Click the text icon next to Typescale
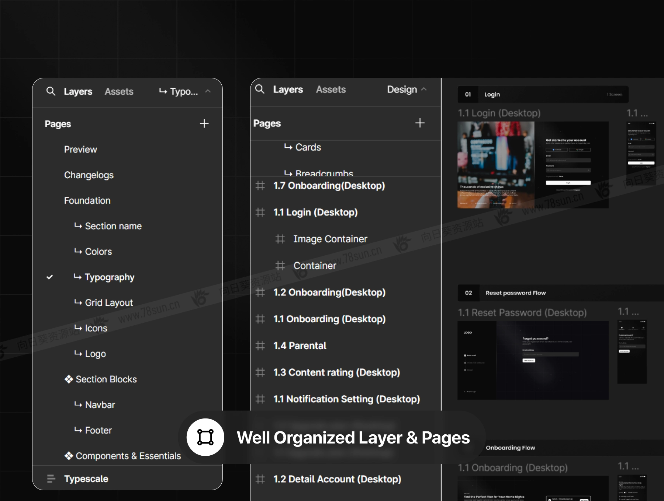The image size is (664, 501). pyautogui.click(x=51, y=479)
